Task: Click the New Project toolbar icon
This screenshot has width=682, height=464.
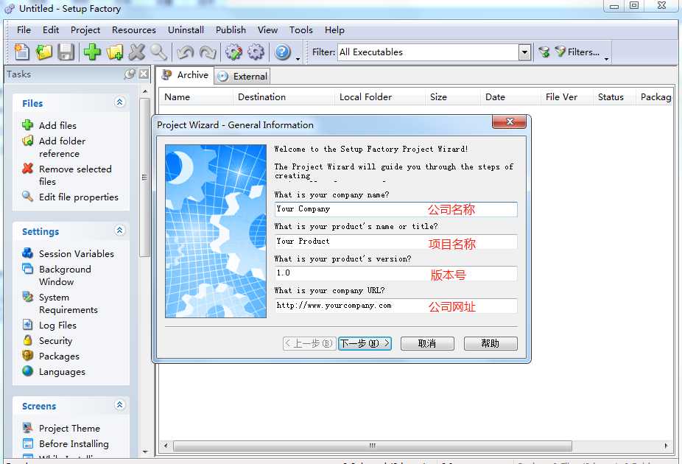Action: [x=22, y=52]
